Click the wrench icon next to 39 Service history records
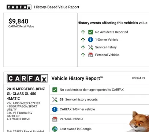The image size is (149, 132). pos(55,99)
